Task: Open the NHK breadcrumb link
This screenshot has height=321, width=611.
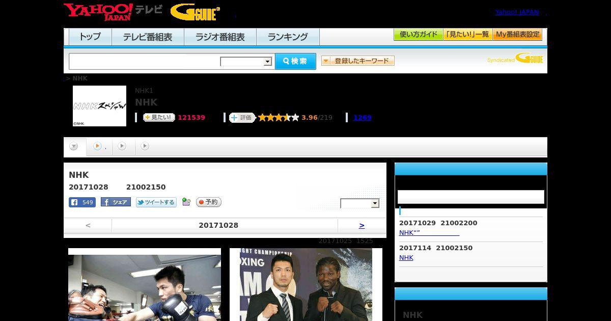Action: tap(80, 78)
